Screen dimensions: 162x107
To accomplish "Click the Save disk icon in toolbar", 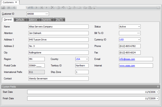I will [x=3, y=8].
